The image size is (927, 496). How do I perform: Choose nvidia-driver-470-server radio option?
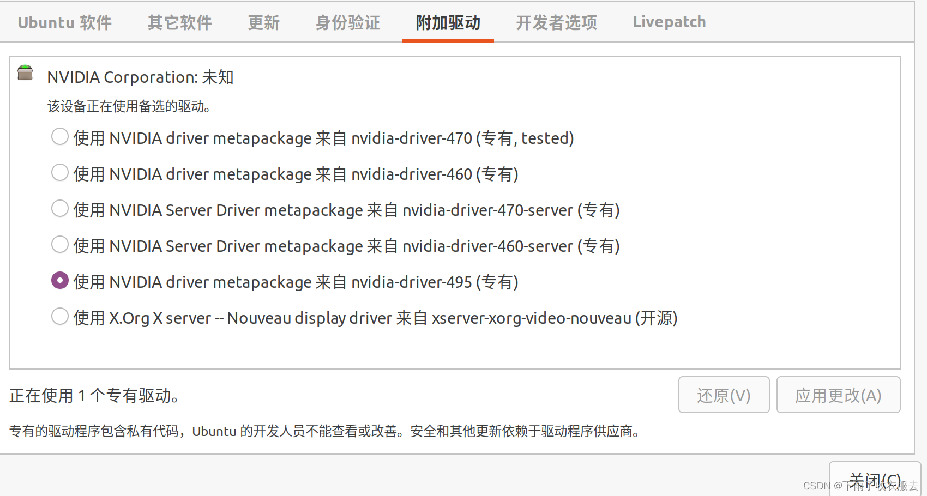tap(60, 209)
